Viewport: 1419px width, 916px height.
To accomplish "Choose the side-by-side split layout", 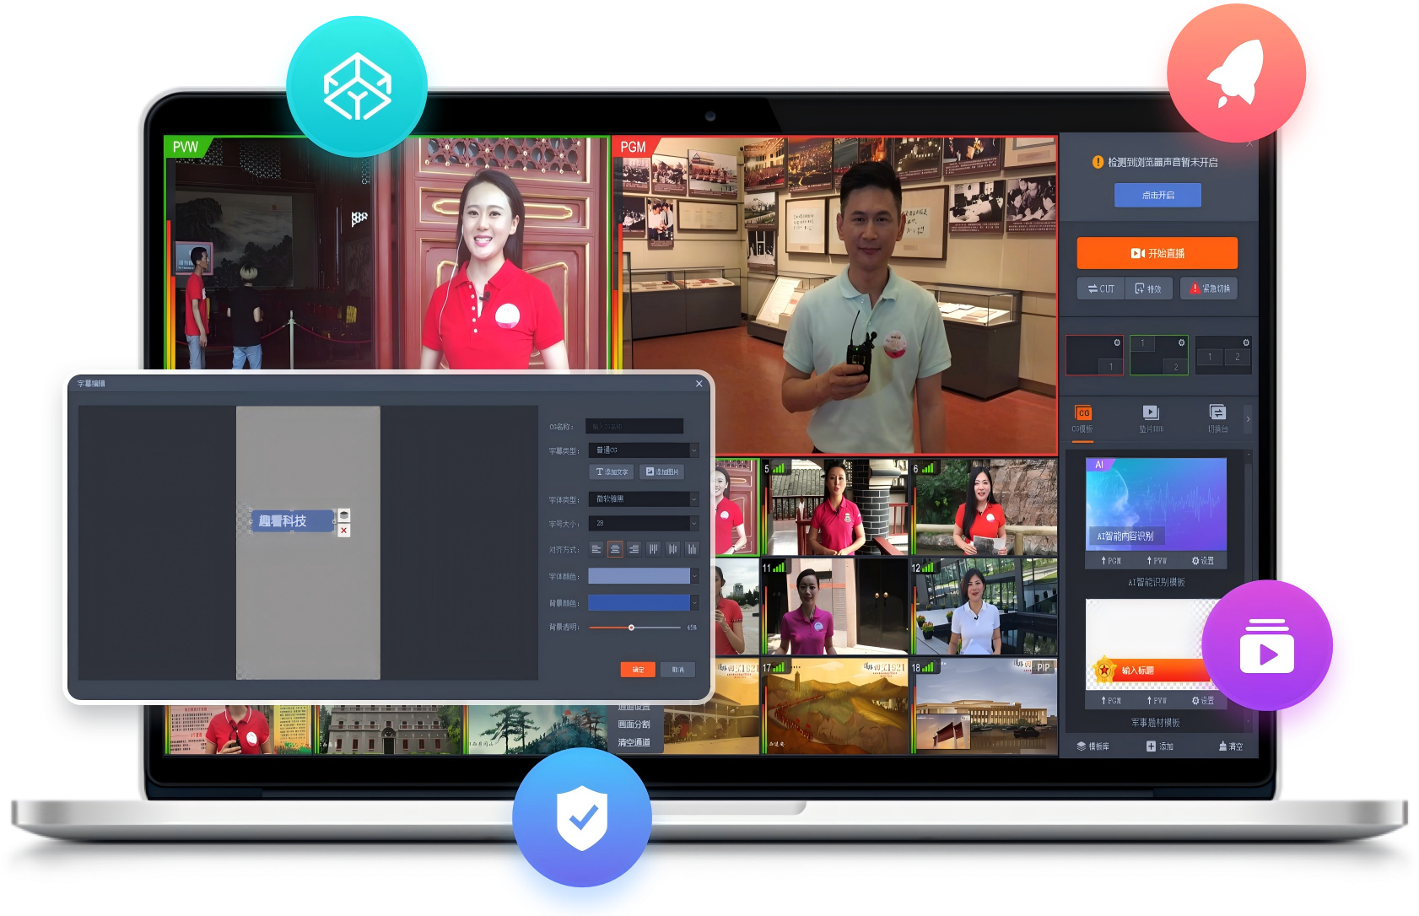I will point(1223,355).
